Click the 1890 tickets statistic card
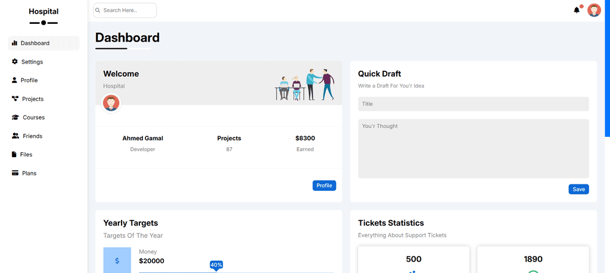The height and width of the screenshot is (273, 610). pyautogui.click(x=533, y=259)
